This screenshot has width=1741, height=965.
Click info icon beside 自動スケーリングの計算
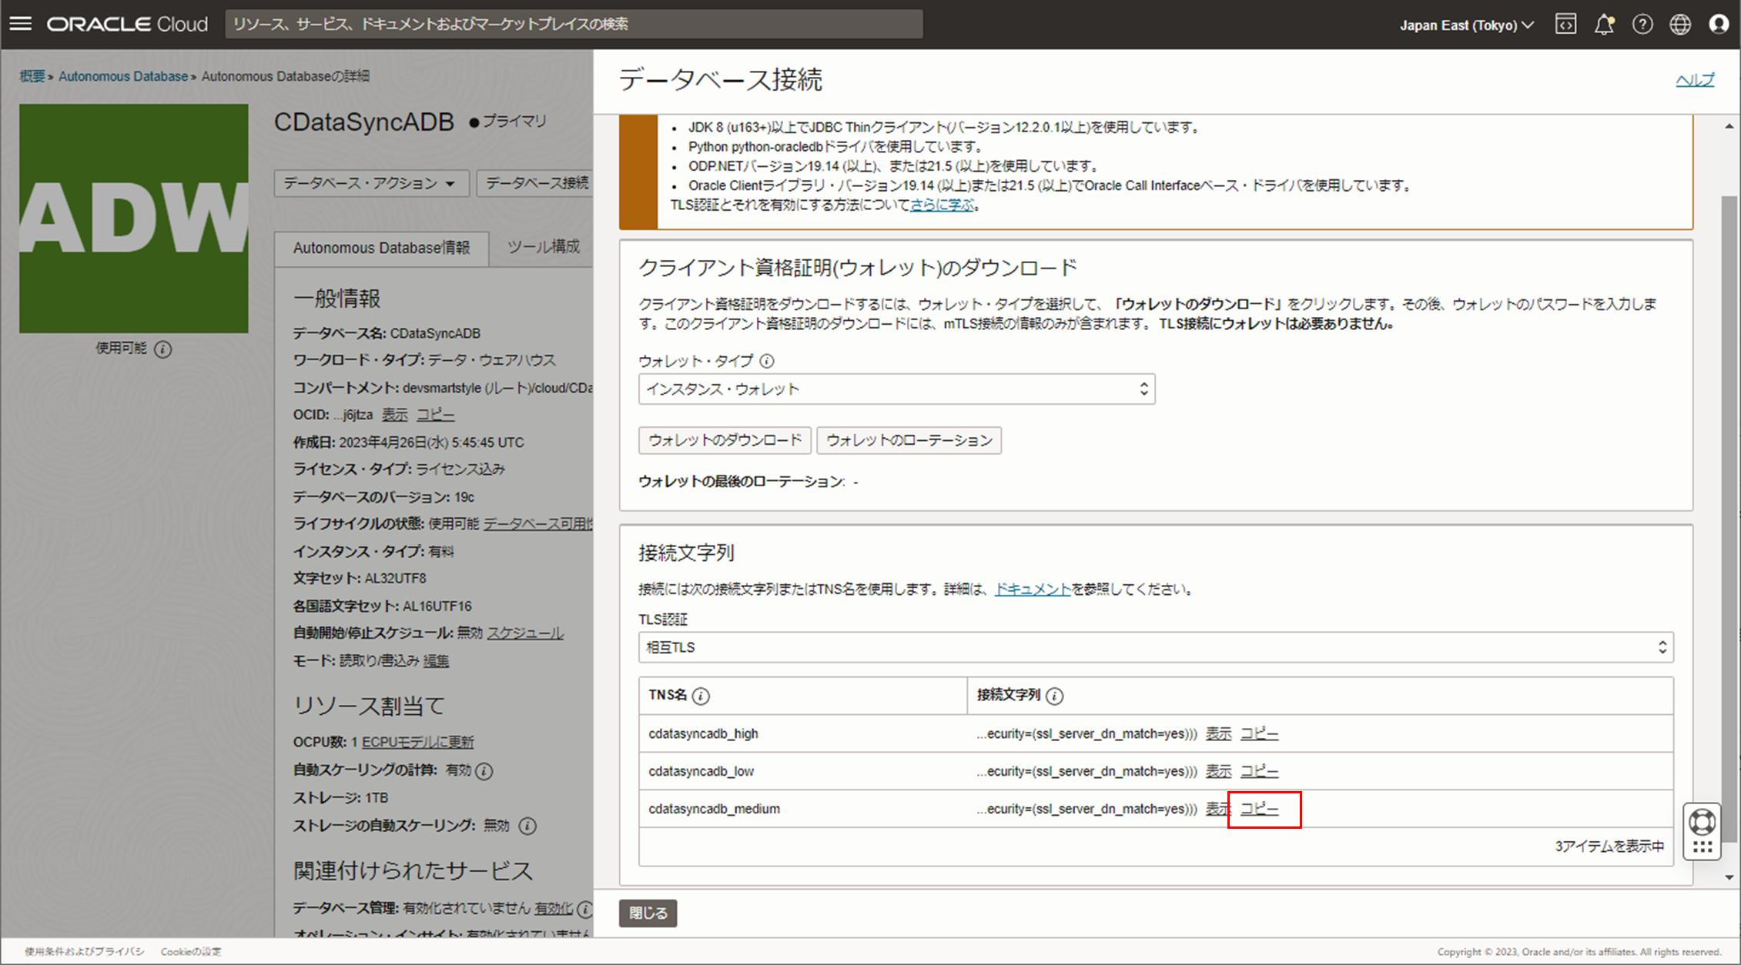(x=484, y=771)
